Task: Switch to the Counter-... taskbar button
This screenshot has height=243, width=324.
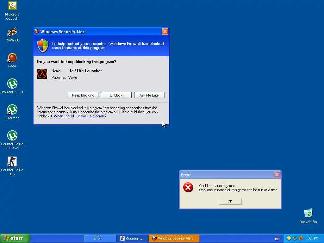Action: [x=133, y=238]
